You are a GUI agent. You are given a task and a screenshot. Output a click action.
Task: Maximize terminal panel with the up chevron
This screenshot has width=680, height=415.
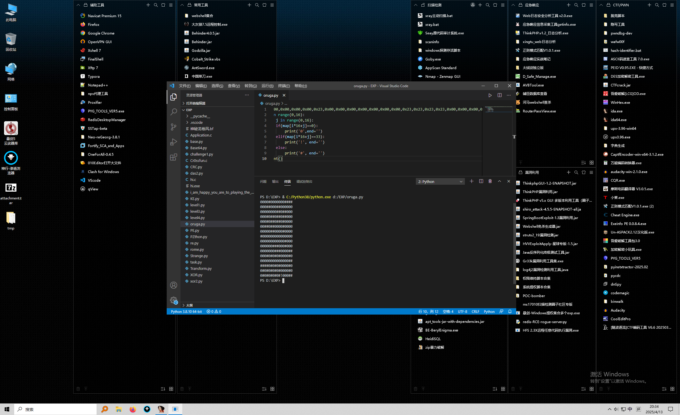(499, 181)
